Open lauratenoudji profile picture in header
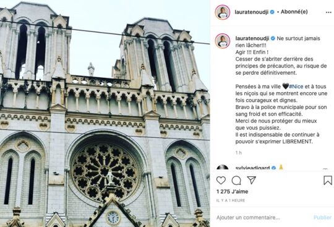Viewport: 334px width, 227px height. point(223,12)
